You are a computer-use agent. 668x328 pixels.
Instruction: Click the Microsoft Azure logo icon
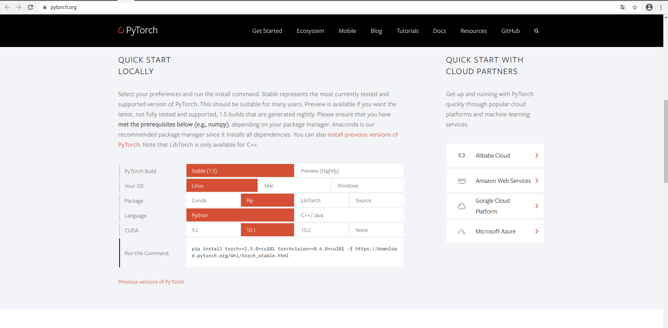[462, 232]
